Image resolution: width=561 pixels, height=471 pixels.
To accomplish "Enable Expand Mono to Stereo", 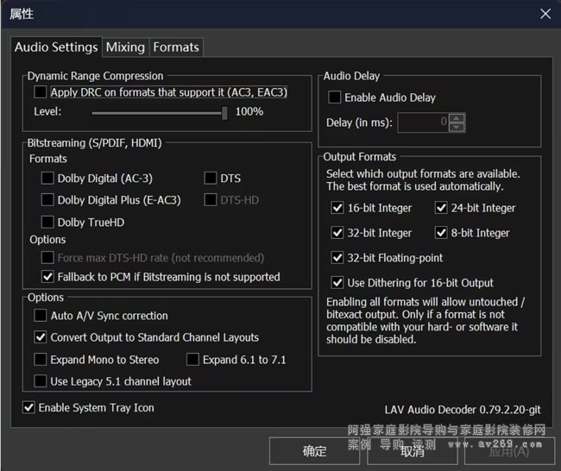I will (41, 360).
